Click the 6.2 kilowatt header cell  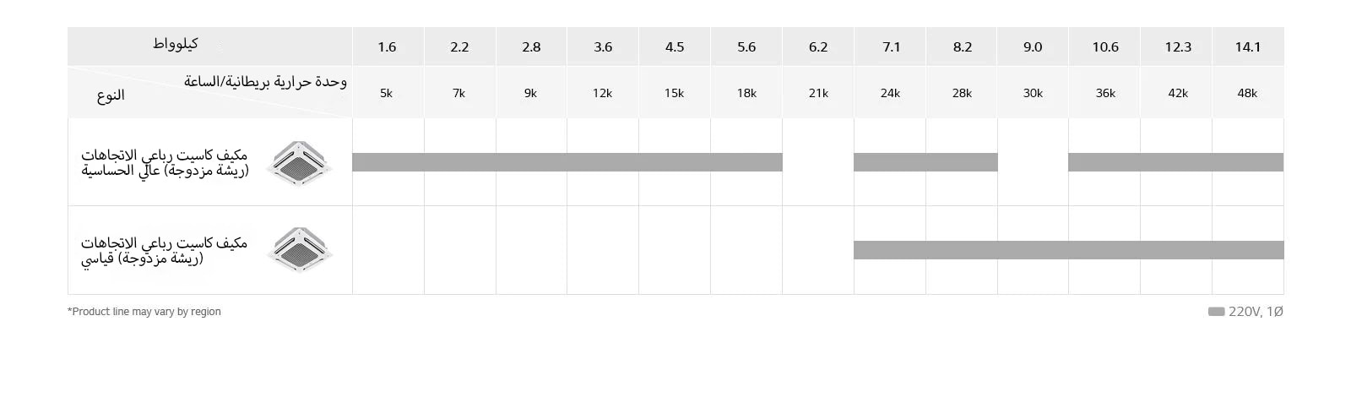click(817, 47)
